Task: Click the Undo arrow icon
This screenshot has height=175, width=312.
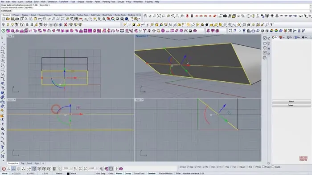Action: pyautogui.click(x=40, y=19)
